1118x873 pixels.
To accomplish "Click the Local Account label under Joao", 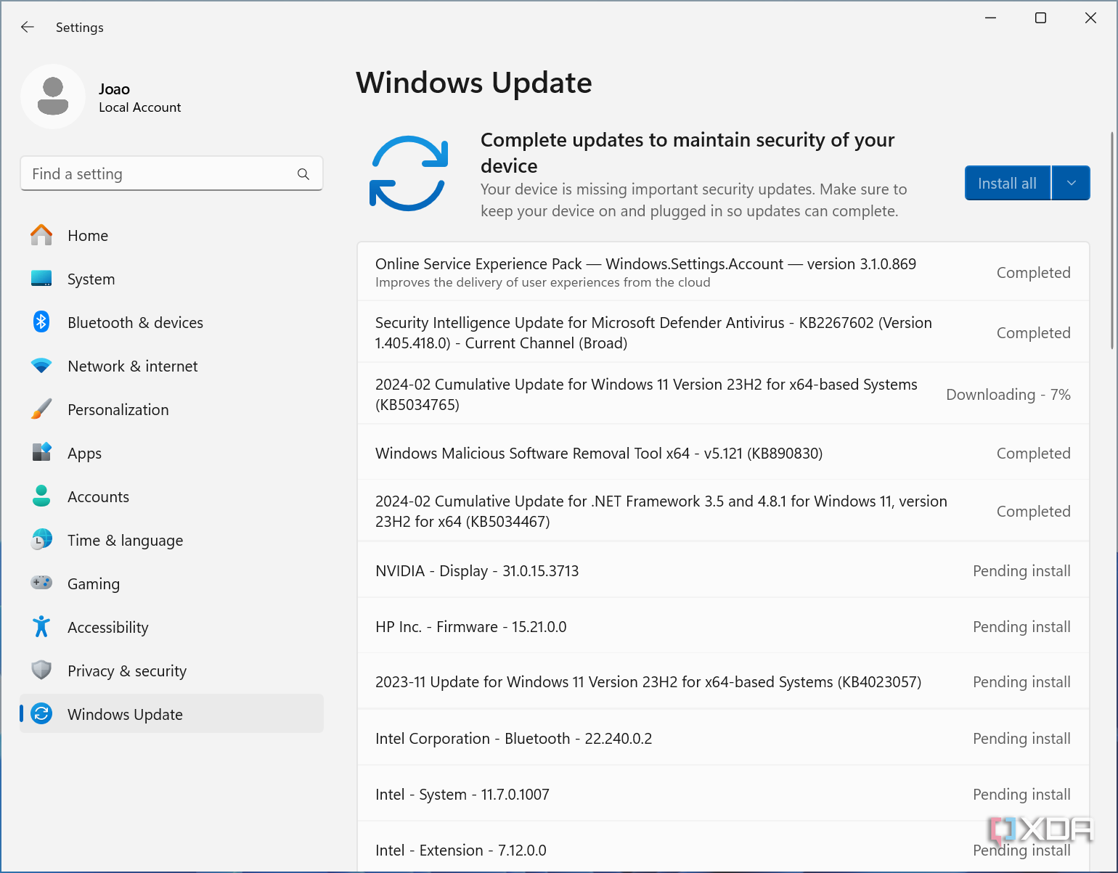I will tap(139, 107).
